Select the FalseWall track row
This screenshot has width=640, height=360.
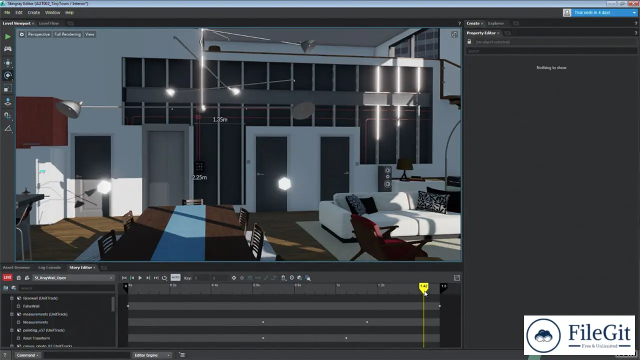point(31,306)
